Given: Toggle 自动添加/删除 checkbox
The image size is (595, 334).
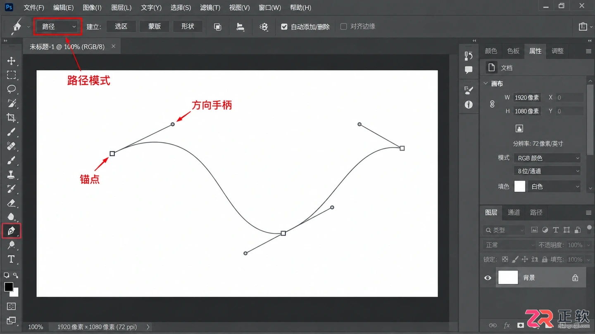Looking at the screenshot, I should pyautogui.click(x=284, y=27).
